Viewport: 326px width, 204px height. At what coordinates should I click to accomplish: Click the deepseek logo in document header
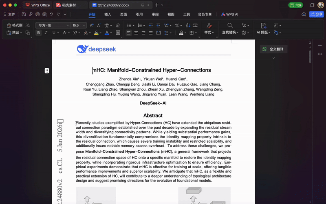[97, 49]
